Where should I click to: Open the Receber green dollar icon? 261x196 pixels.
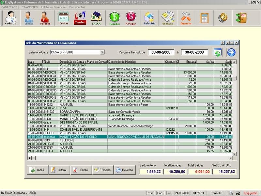[115, 18]
